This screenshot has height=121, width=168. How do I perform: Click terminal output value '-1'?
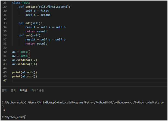click(4, 110)
